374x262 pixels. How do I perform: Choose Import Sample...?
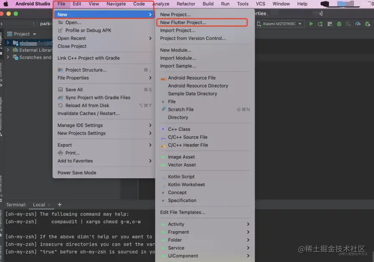[x=205, y=66]
